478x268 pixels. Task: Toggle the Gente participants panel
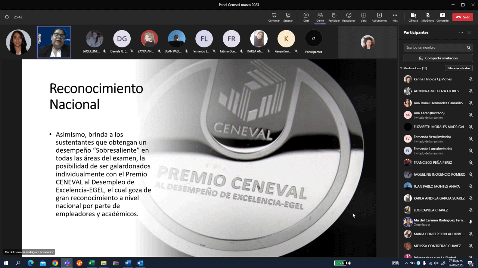tap(320, 17)
